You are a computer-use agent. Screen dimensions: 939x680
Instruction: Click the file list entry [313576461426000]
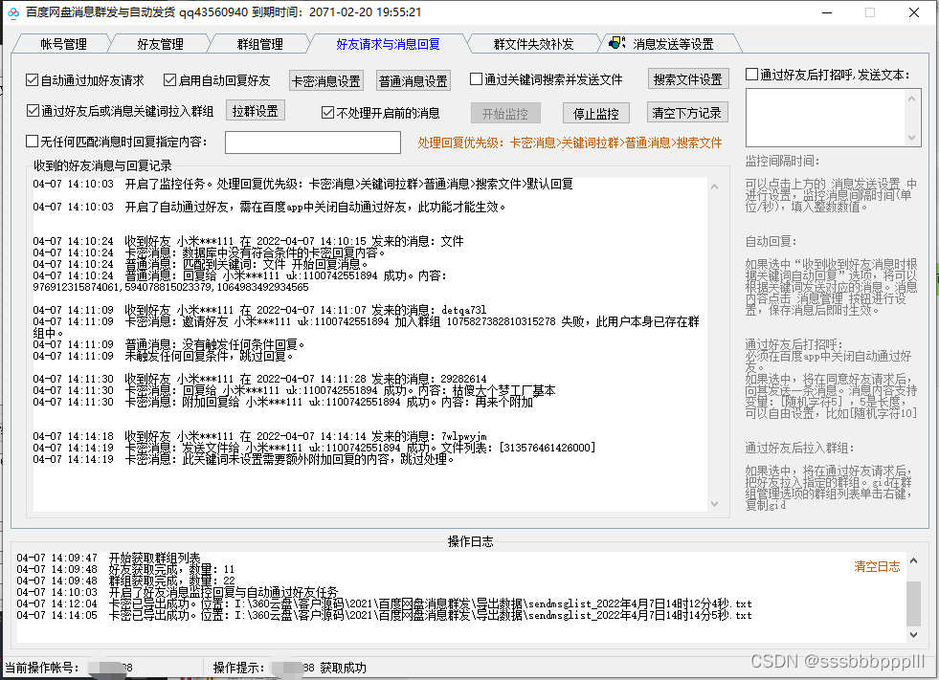coord(548,448)
